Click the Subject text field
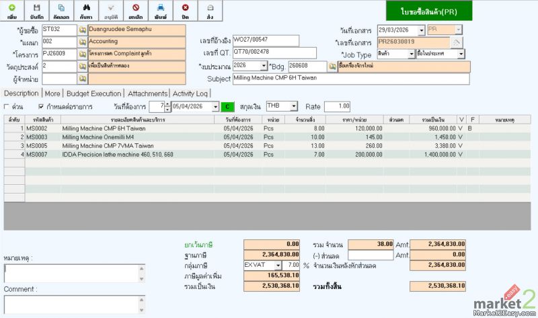The width and height of the screenshot is (538, 318). click(x=350, y=79)
